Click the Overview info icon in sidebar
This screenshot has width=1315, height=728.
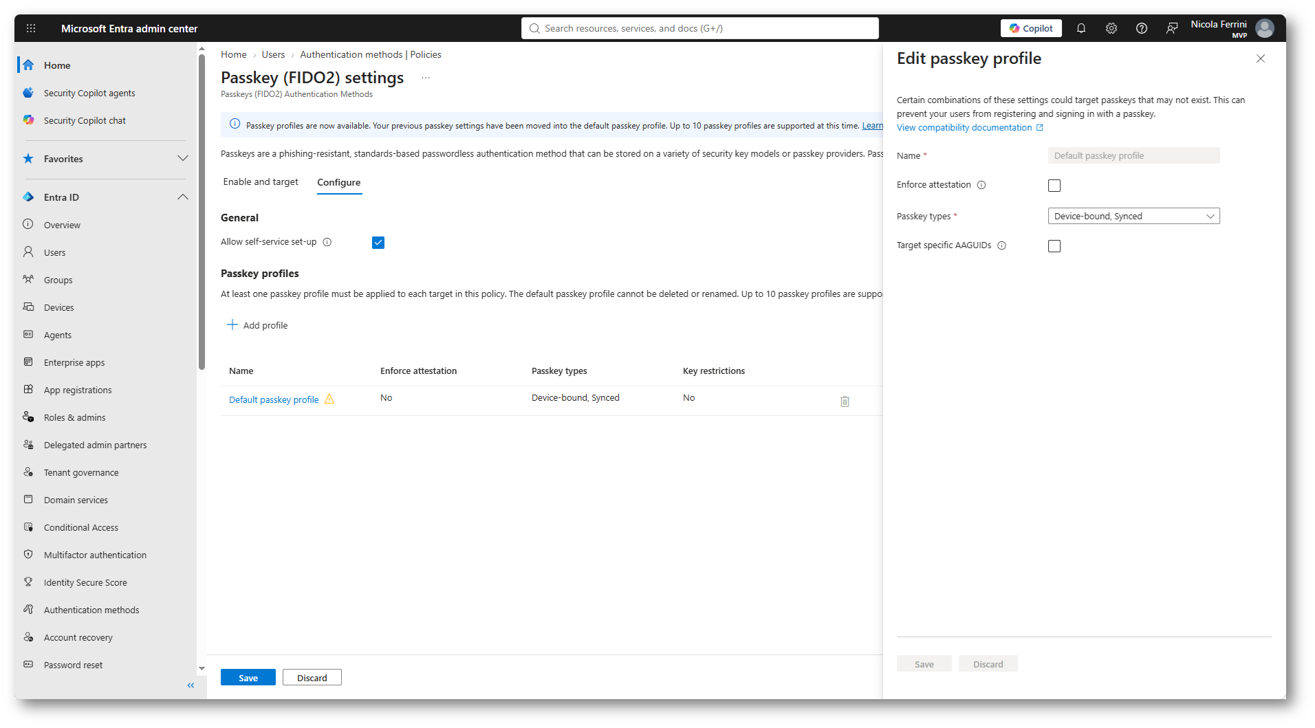pyautogui.click(x=28, y=224)
